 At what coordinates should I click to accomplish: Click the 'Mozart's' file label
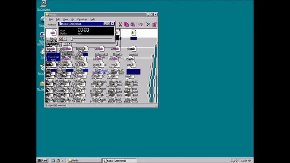click(x=117, y=54)
